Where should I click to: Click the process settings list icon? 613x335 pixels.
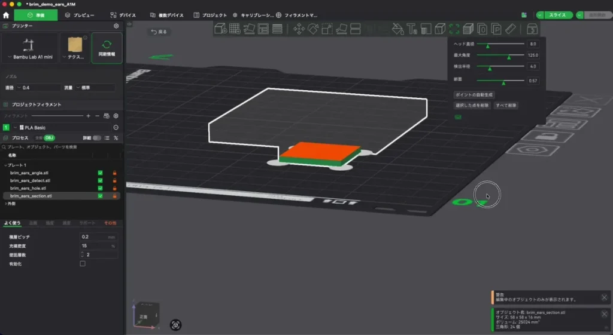107,138
